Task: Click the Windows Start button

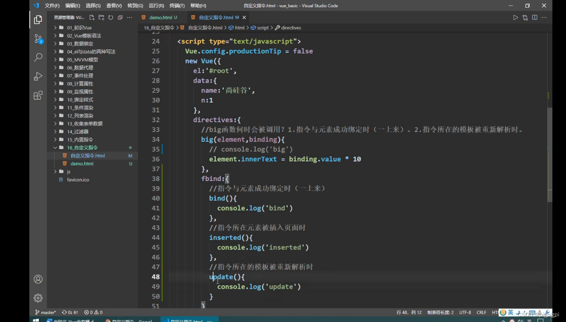Action: click(x=36, y=320)
